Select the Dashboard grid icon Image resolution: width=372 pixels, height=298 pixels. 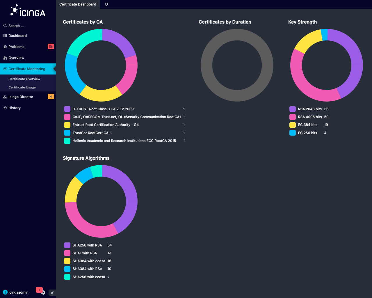coord(5,36)
